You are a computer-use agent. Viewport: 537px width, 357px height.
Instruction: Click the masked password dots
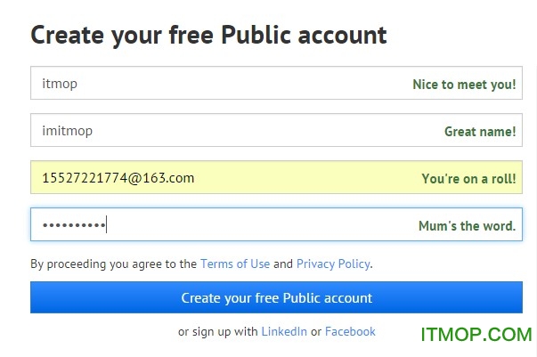(x=74, y=226)
